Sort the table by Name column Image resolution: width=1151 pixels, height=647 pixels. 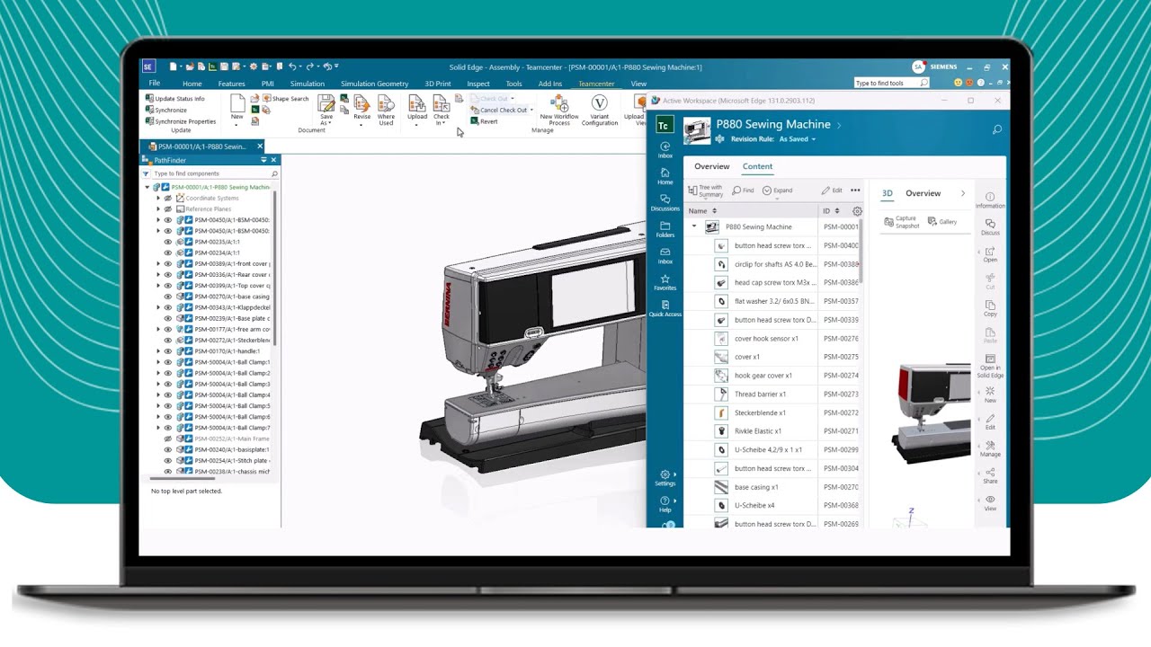point(703,211)
